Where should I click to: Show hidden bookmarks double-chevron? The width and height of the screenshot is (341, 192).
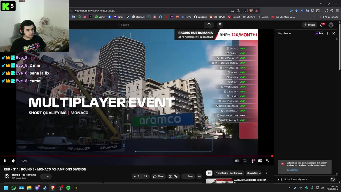[x=314, y=17]
